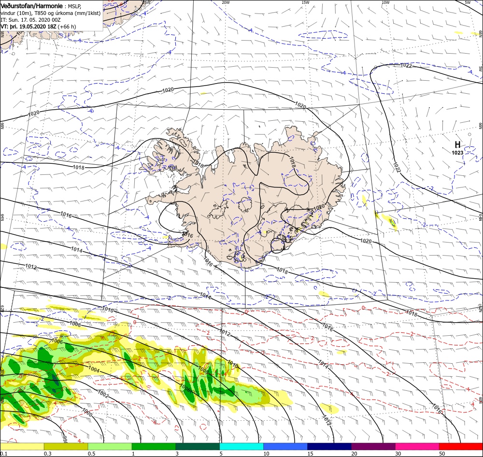Image resolution: width=483 pixels, height=457 pixels.
Task: Click the 'IT: Sun. 17. 05. 2020 00Z' line
Action: click(x=30, y=20)
